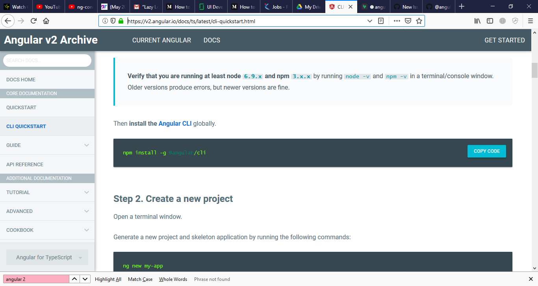Open address bar history dropdown arrow
Screen dimensions: 538x286
click(x=370, y=21)
